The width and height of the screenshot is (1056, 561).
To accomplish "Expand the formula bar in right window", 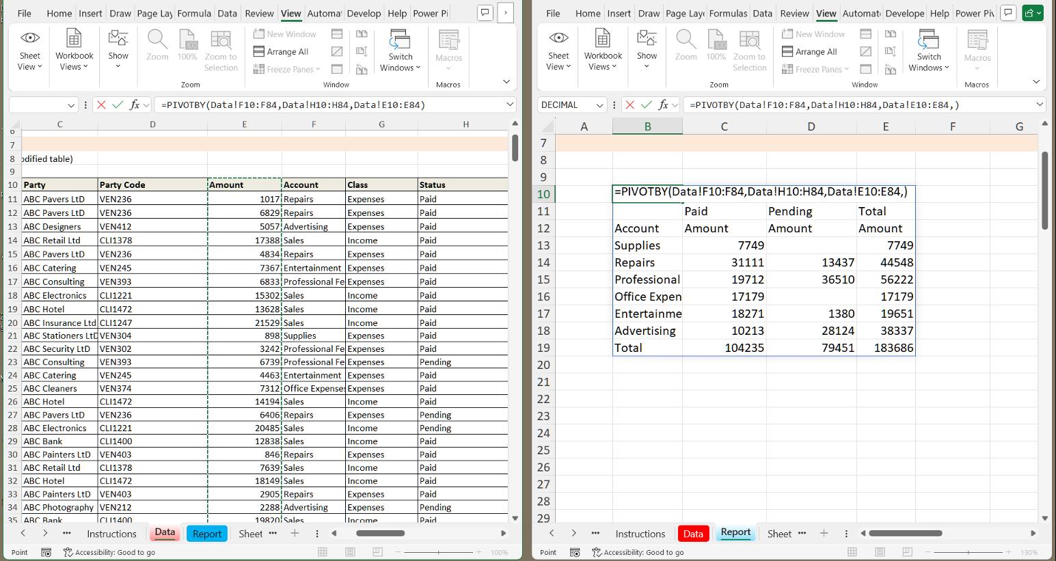I will click(1040, 105).
